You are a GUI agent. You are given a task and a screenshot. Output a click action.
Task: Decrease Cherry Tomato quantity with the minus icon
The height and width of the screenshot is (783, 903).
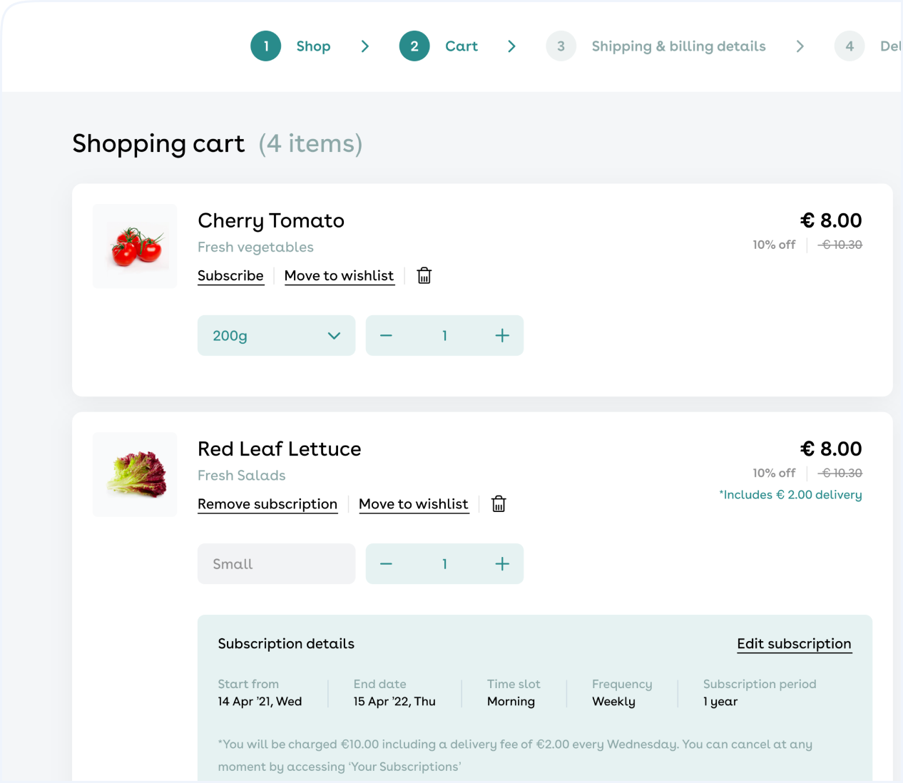386,335
